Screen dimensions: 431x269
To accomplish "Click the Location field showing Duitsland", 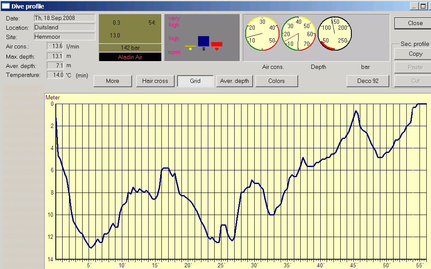I will 65,27.
